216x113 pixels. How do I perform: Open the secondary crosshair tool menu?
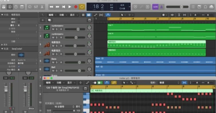coord(131,15)
